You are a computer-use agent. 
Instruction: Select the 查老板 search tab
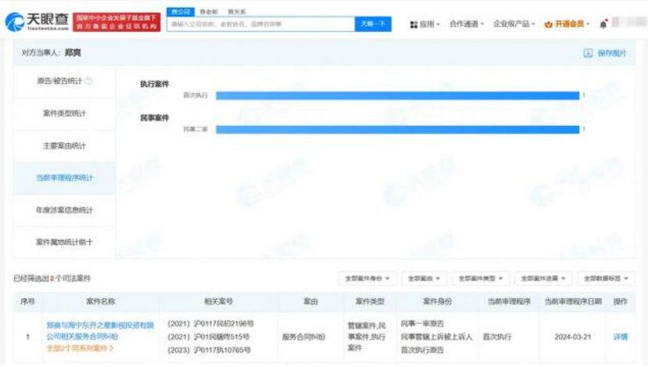coord(208,12)
